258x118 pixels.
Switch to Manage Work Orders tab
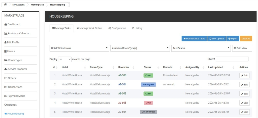point(89,28)
